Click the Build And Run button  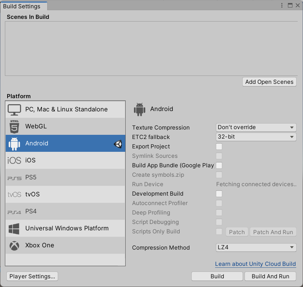(x=270, y=276)
